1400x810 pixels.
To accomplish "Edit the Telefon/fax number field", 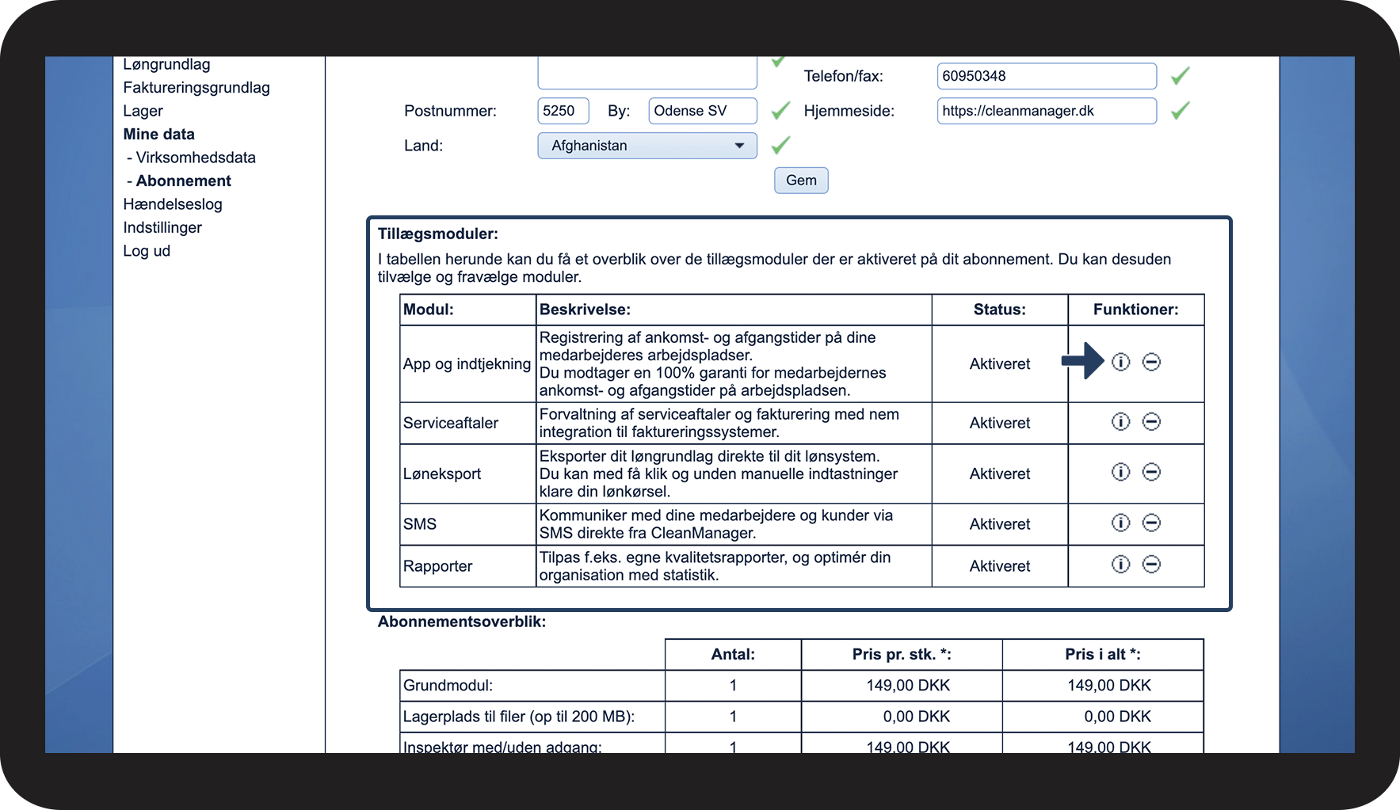I will coord(1046,76).
